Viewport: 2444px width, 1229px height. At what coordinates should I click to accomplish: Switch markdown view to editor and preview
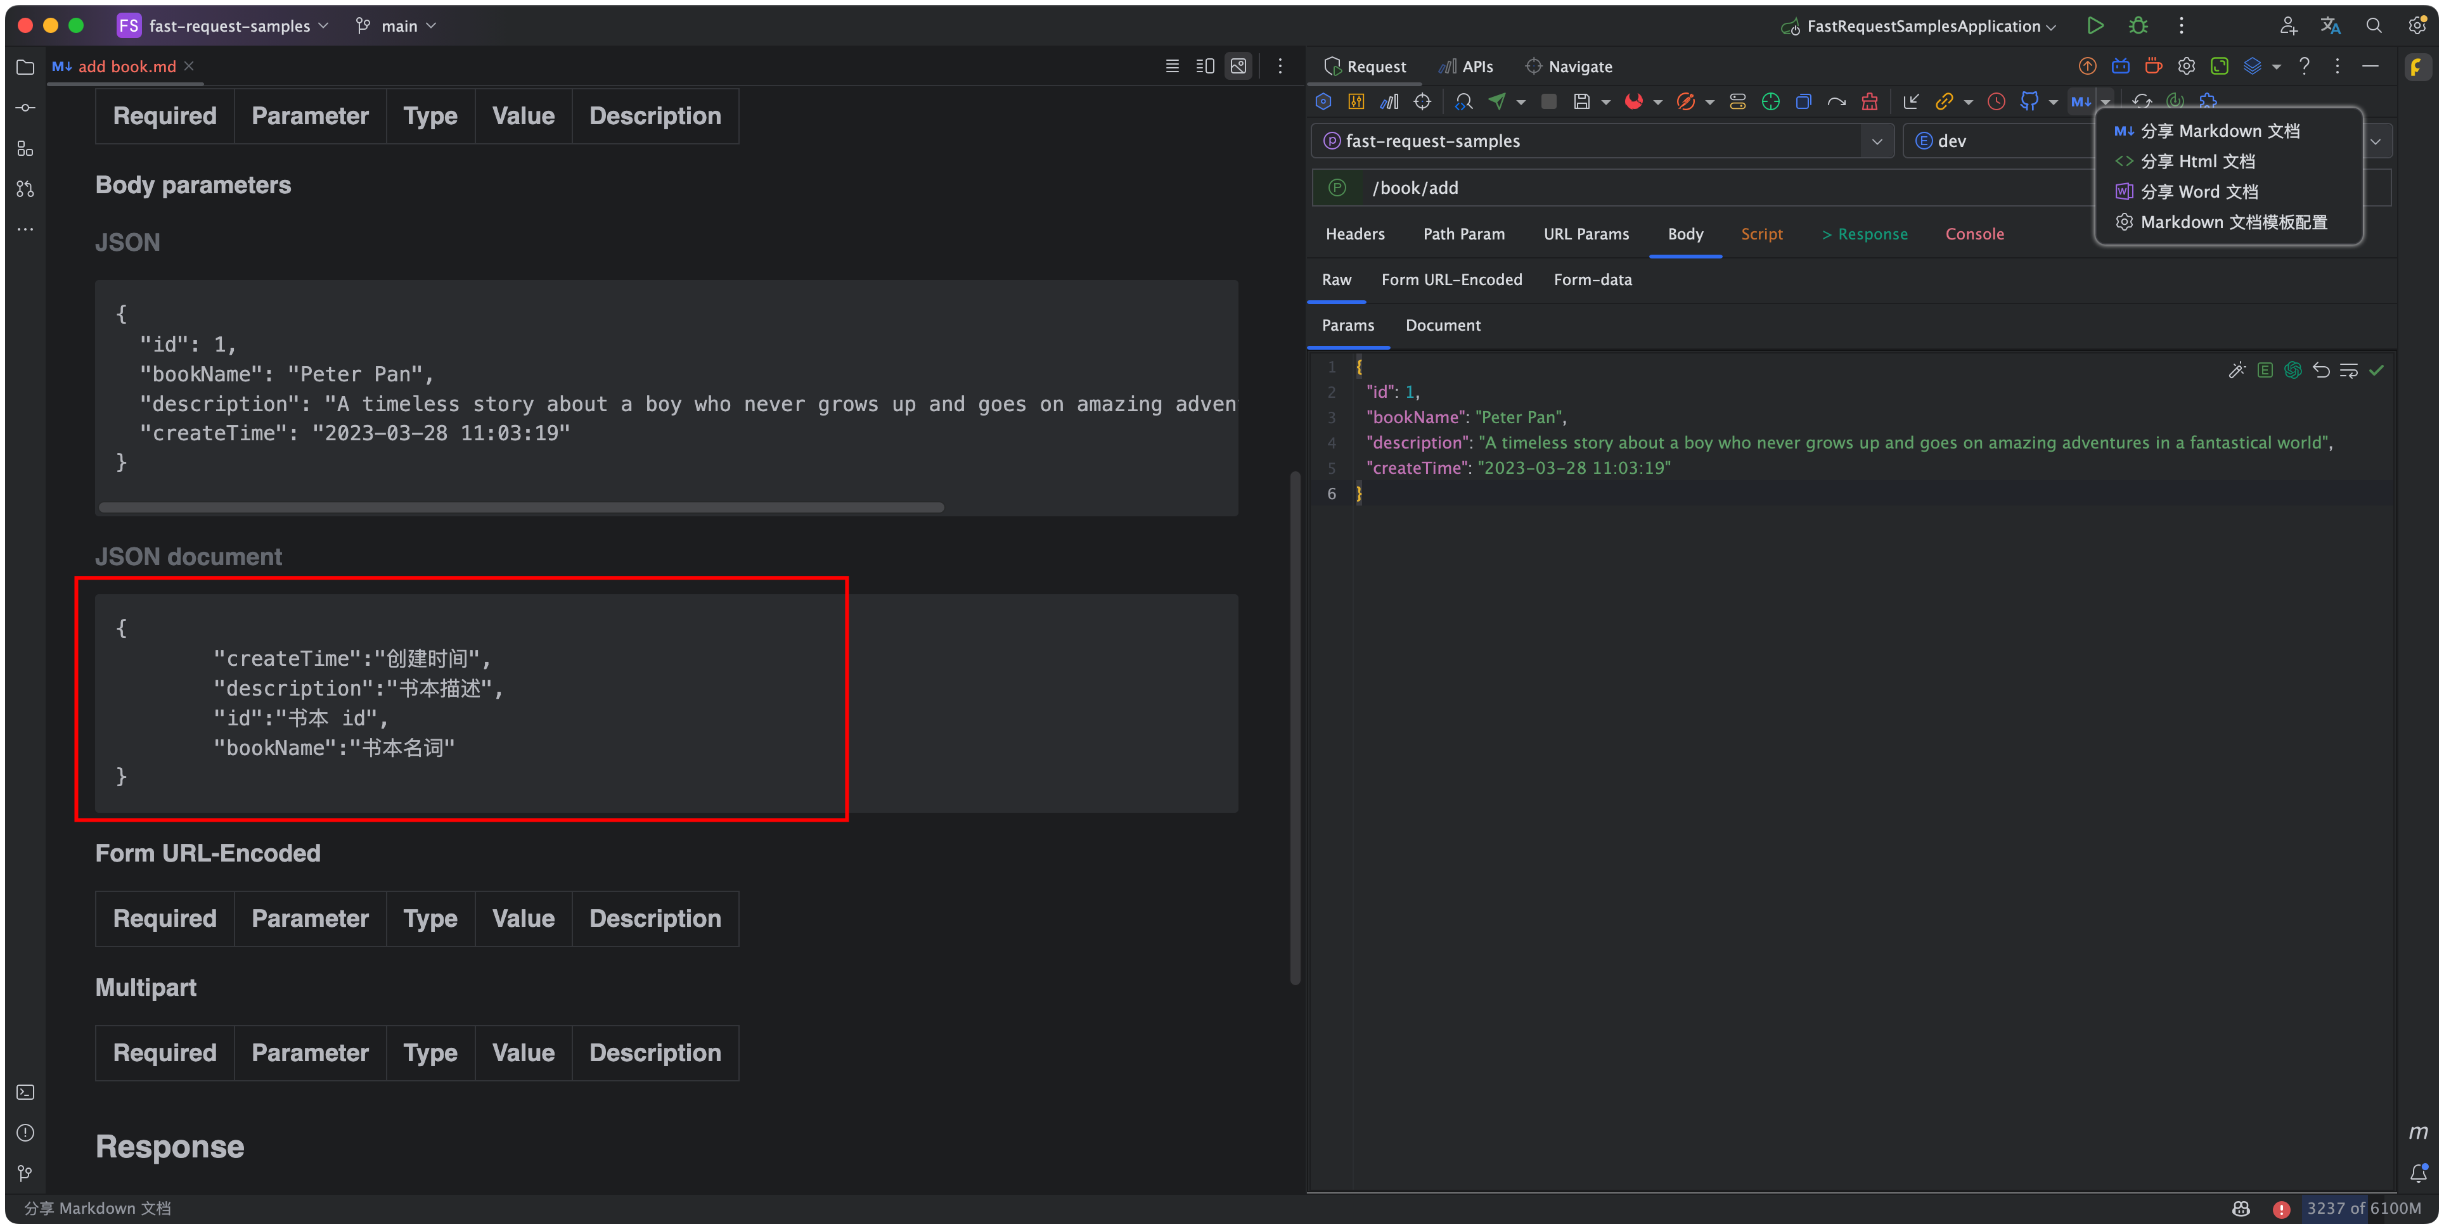pyautogui.click(x=1205, y=67)
